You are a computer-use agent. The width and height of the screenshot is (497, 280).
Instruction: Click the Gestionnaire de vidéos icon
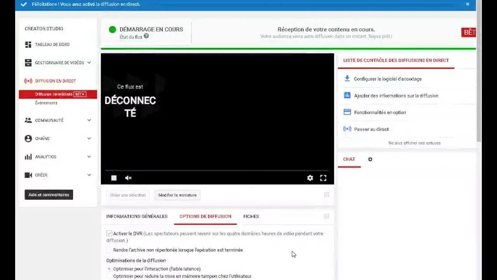[x=28, y=63]
